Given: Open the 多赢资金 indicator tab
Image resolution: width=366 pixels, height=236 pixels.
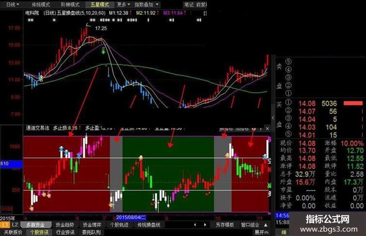Looking at the screenshot, I should 36,225.
